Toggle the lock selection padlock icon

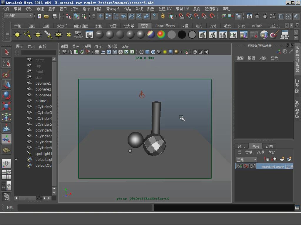coord(163,16)
